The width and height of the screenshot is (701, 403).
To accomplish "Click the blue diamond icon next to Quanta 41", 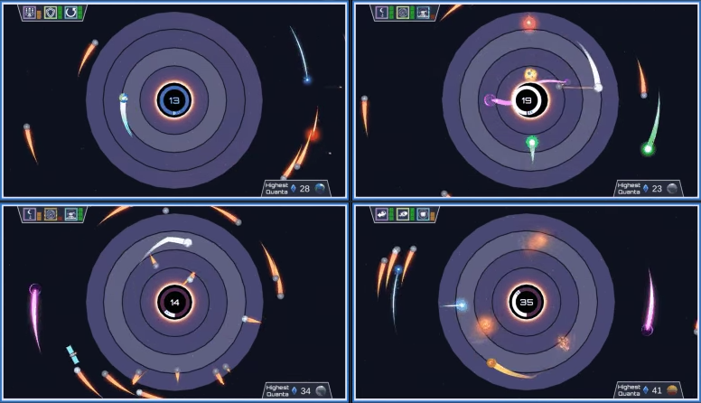I will (646, 390).
